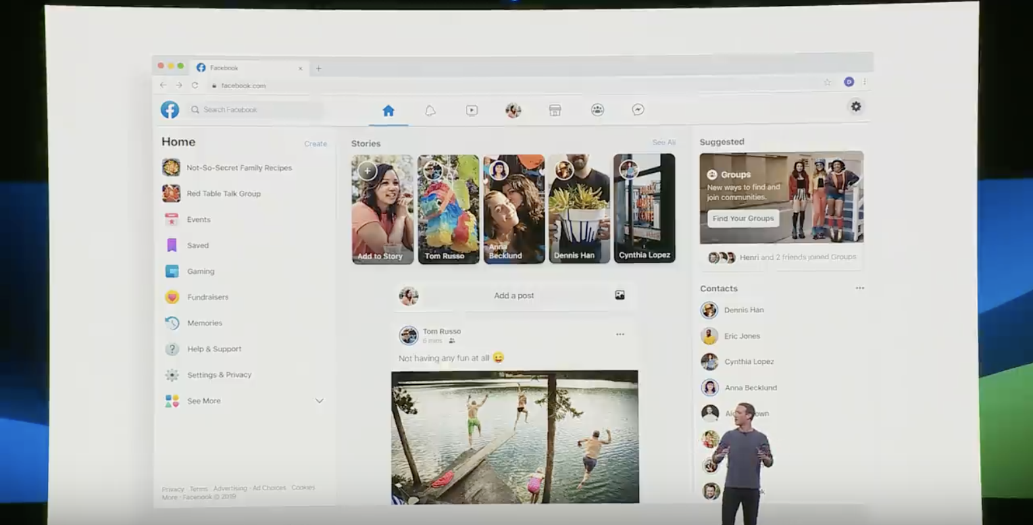Open the Notifications bell icon
Viewport: 1033px width, 525px height.
(430, 111)
